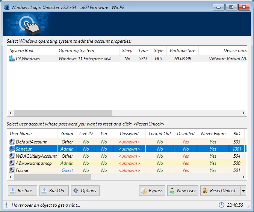Viewport: 254px width, 212px height.
Task: Click the BackUp button
Action: pos(54,191)
